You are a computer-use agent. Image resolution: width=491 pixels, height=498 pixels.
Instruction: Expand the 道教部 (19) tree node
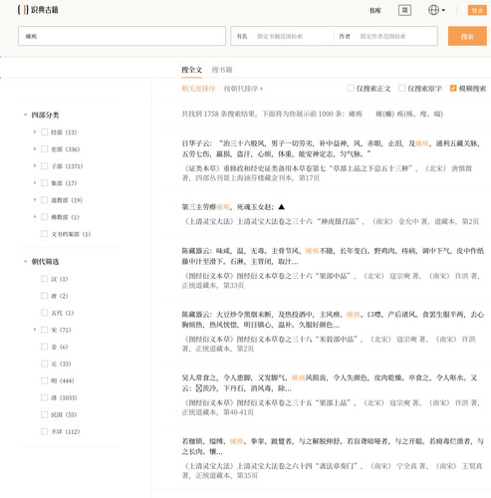click(x=35, y=200)
